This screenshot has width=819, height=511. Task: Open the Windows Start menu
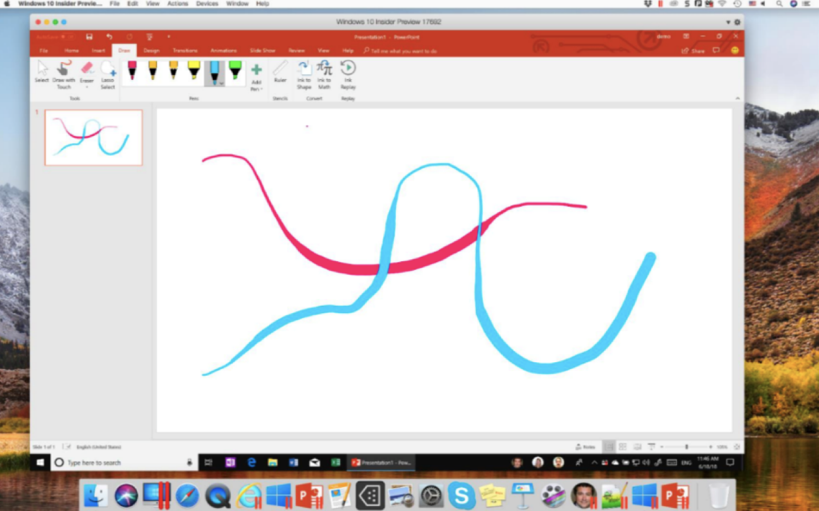[41, 463]
